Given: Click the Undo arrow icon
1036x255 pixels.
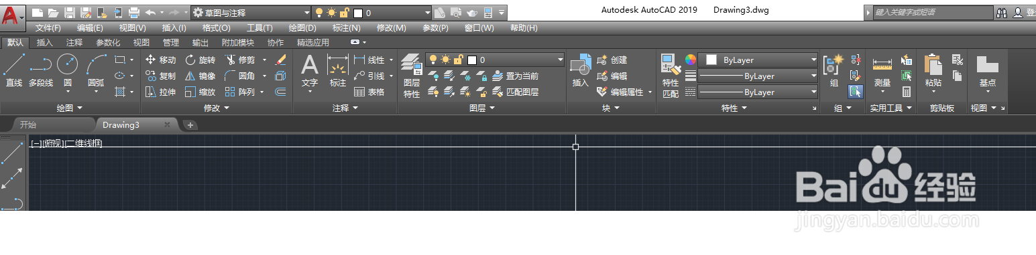Looking at the screenshot, I should pyautogui.click(x=150, y=12).
